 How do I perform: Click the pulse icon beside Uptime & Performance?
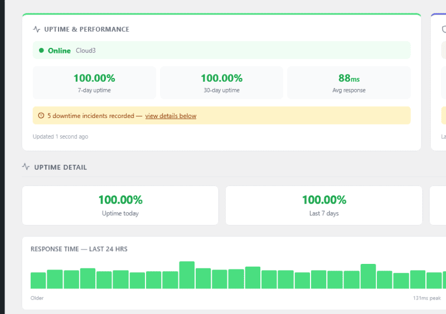[36, 29]
